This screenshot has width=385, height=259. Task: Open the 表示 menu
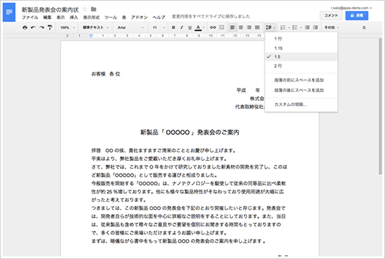[x=60, y=17]
